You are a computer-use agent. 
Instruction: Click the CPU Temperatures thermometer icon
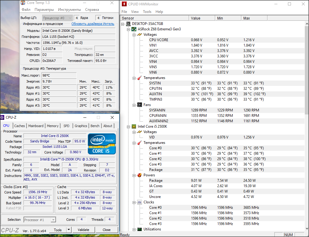140,143
